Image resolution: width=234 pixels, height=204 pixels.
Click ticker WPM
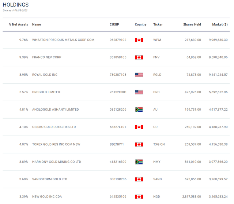click(157, 40)
